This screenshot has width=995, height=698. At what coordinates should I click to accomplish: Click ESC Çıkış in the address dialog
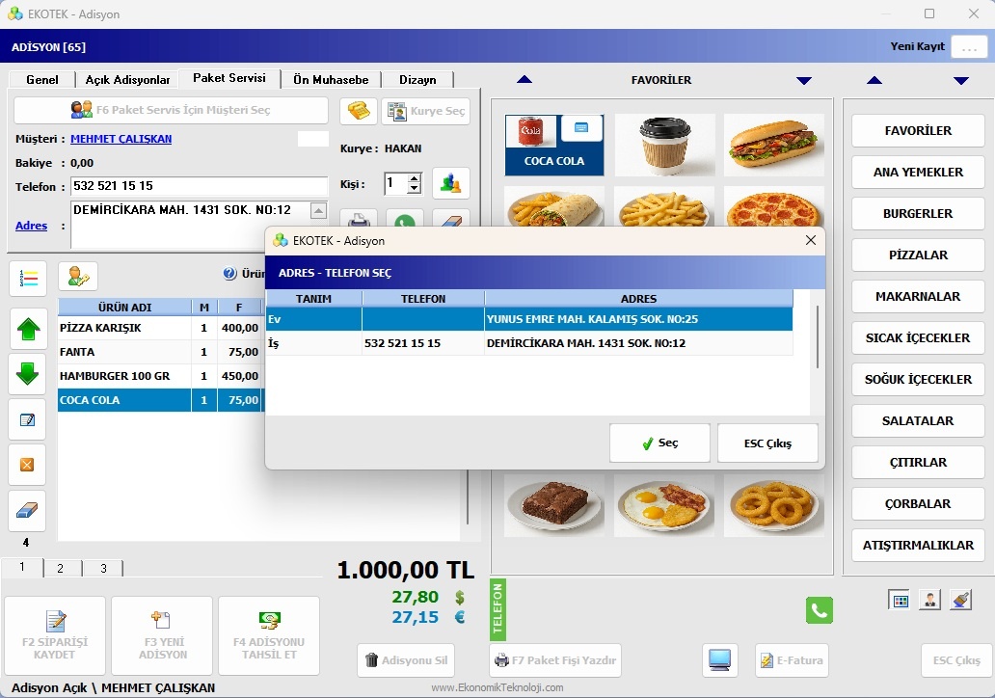(x=767, y=443)
